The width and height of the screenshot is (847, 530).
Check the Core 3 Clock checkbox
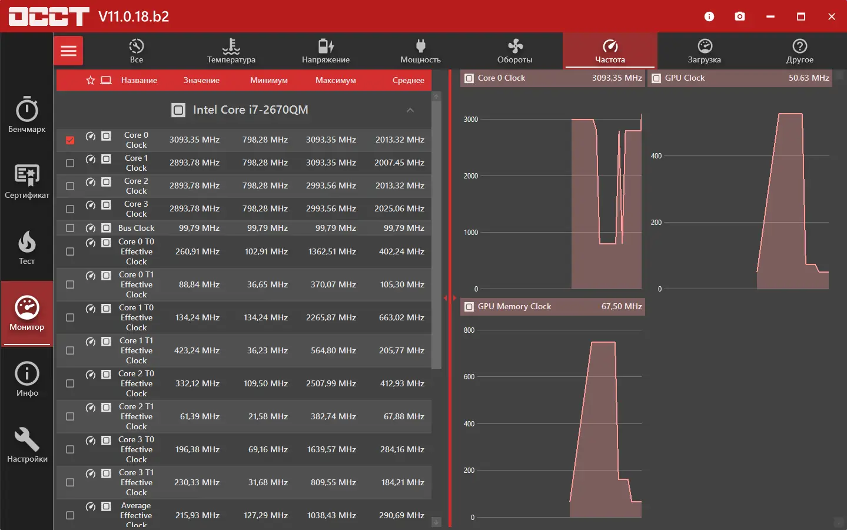pos(70,209)
